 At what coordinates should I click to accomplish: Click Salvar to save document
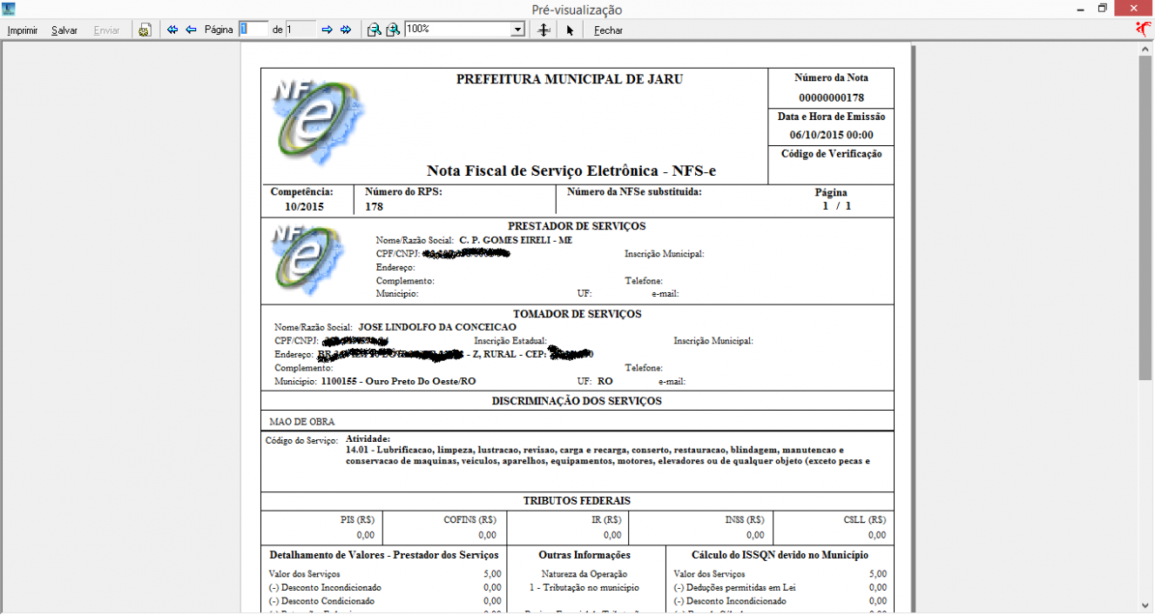point(64,30)
